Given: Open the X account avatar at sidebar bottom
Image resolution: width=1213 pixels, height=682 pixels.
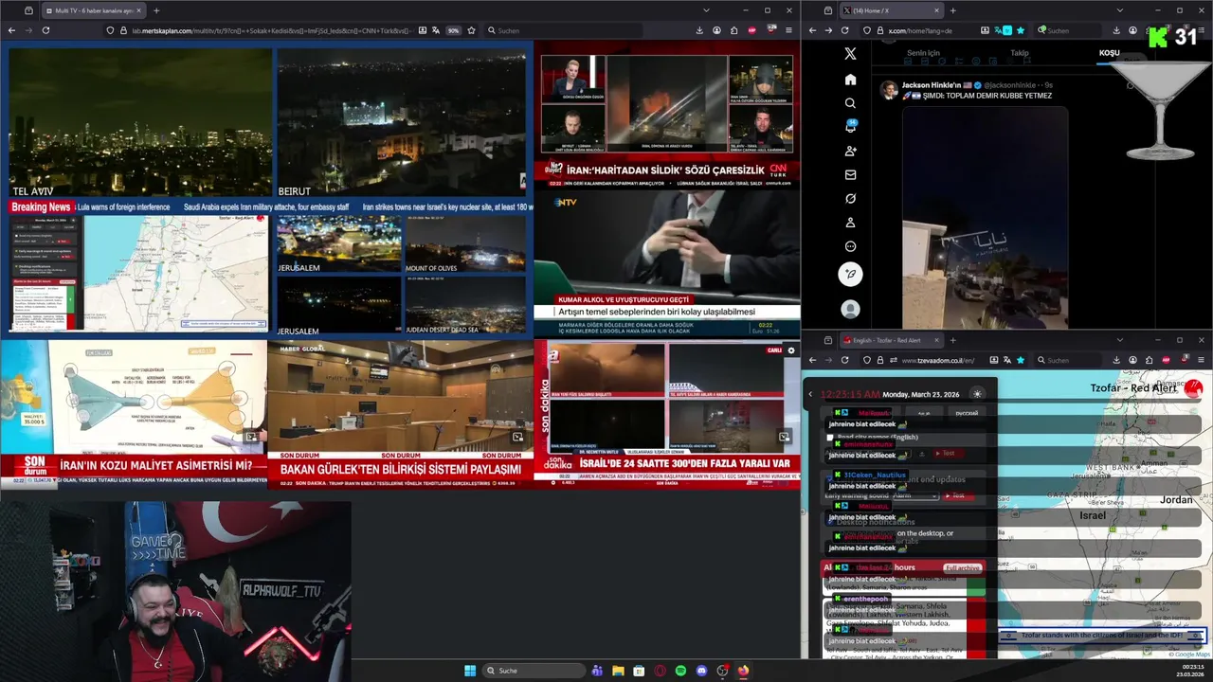Looking at the screenshot, I should point(850,310).
